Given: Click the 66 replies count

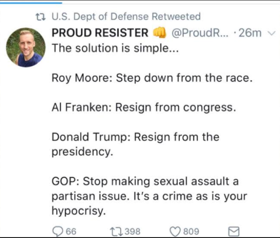Looking at the screenshot, I should 71,231.
